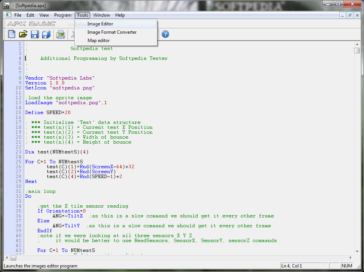Click the 'Next' keyword on line 29
The height and width of the screenshot is (272, 364).
(31, 181)
